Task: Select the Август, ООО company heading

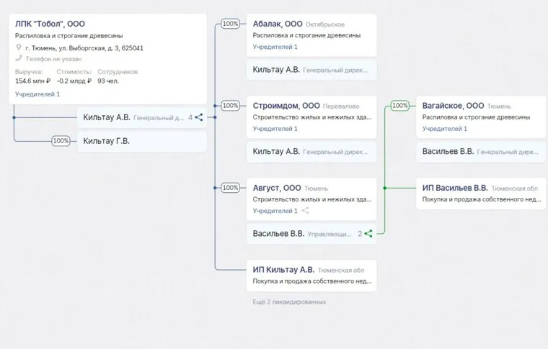Action: click(277, 188)
